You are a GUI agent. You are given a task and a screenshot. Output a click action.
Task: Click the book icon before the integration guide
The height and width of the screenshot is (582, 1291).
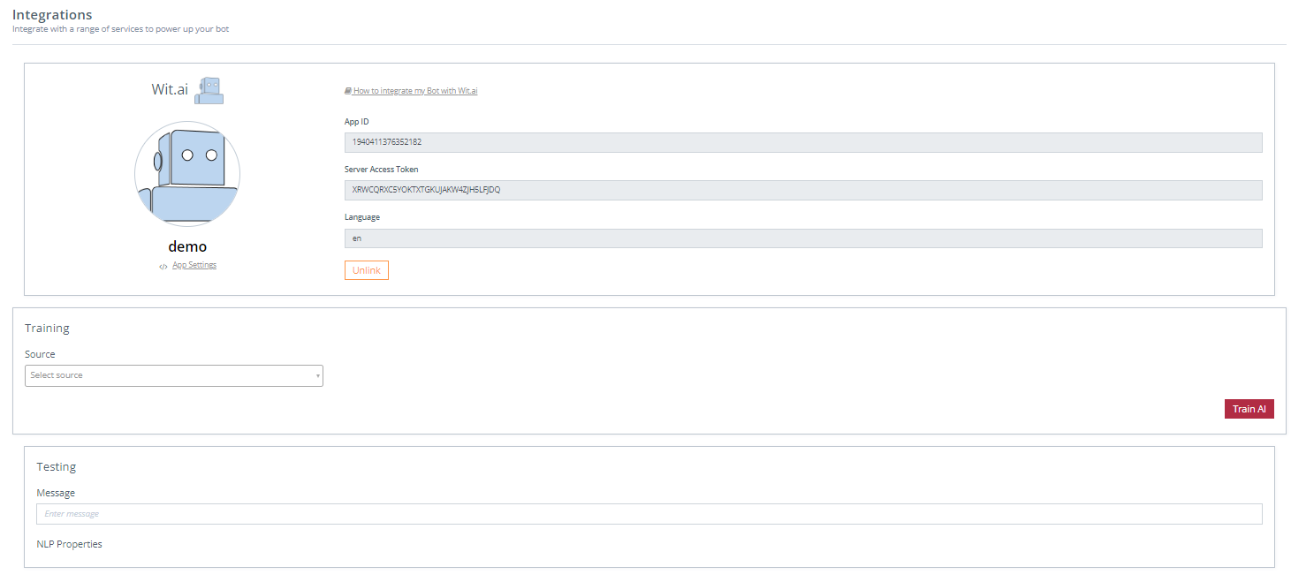click(348, 91)
